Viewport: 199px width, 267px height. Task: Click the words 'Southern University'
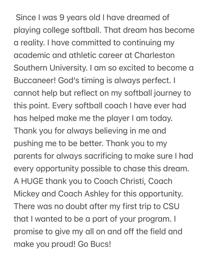click(50, 68)
